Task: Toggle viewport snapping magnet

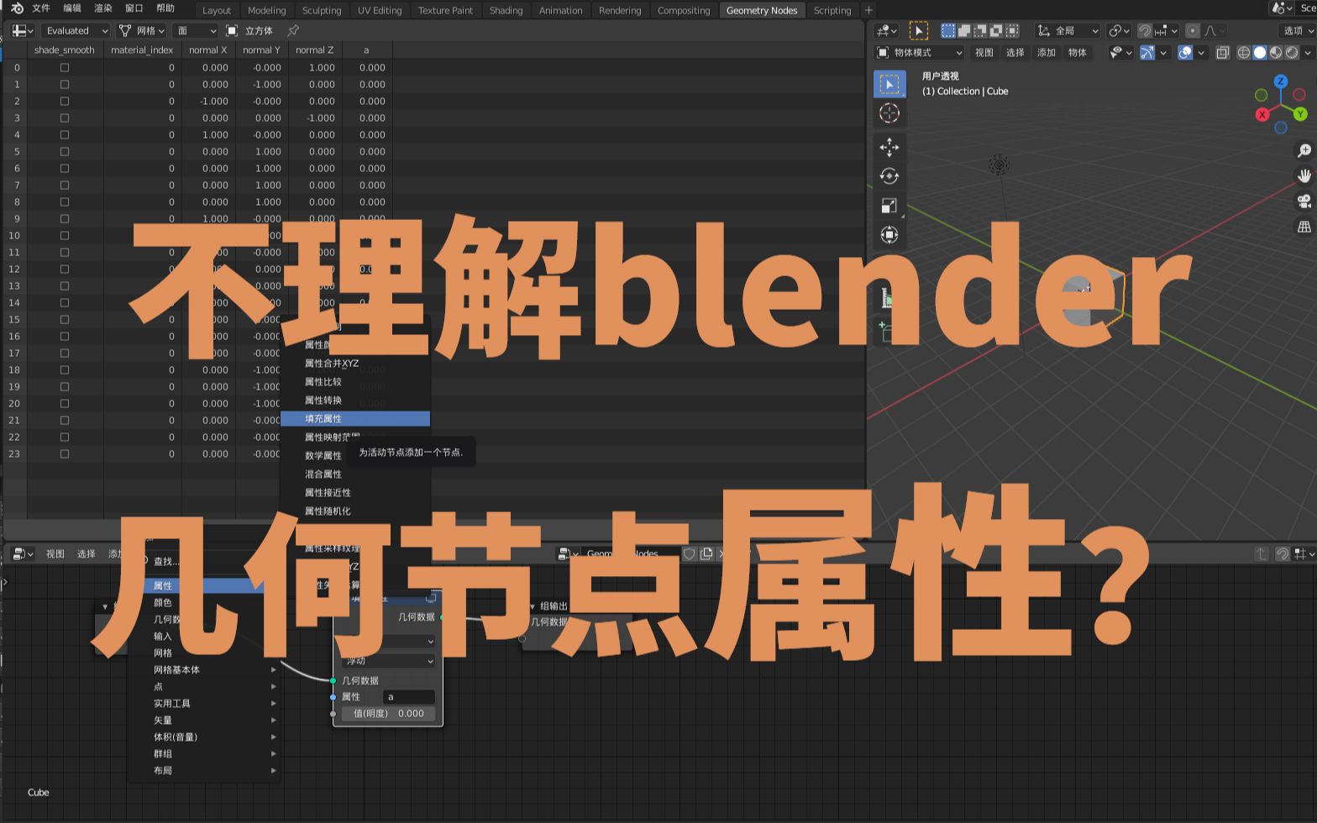Action: pyautogui.click(x=1145, y=30)
